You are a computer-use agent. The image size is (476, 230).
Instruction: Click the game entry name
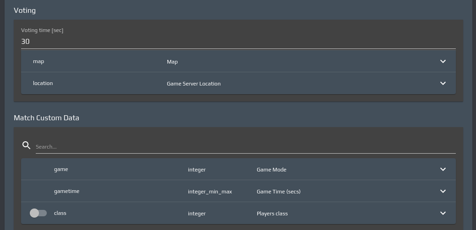click(61, 169)
